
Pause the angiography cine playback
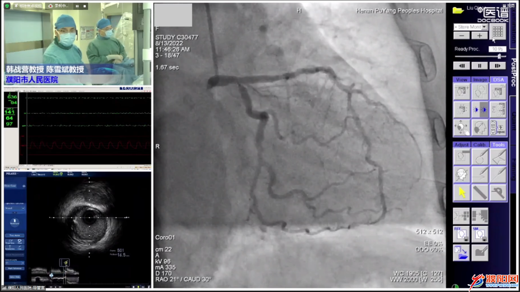point(479,66)
